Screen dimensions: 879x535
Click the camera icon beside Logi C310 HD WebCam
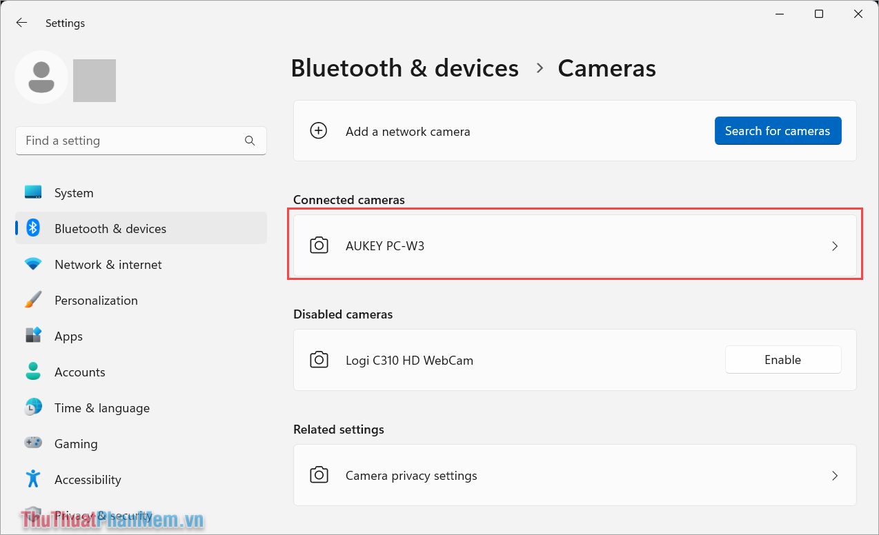click(x=319, y=359)
